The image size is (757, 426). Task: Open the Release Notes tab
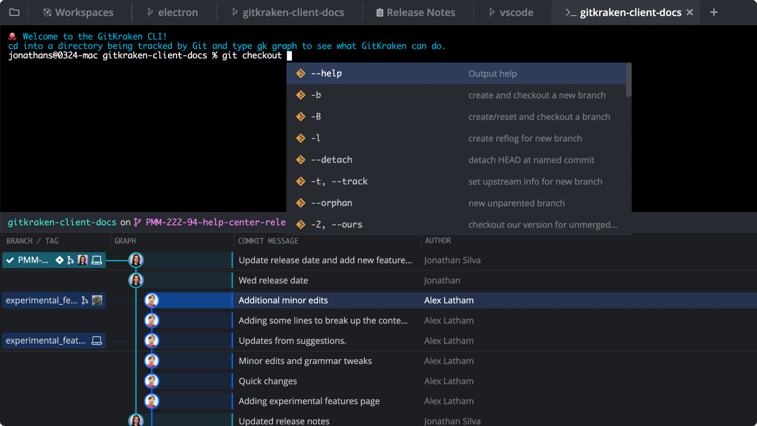tap(416, 12)
